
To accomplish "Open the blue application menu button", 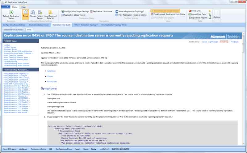I will tap(6, 6).
